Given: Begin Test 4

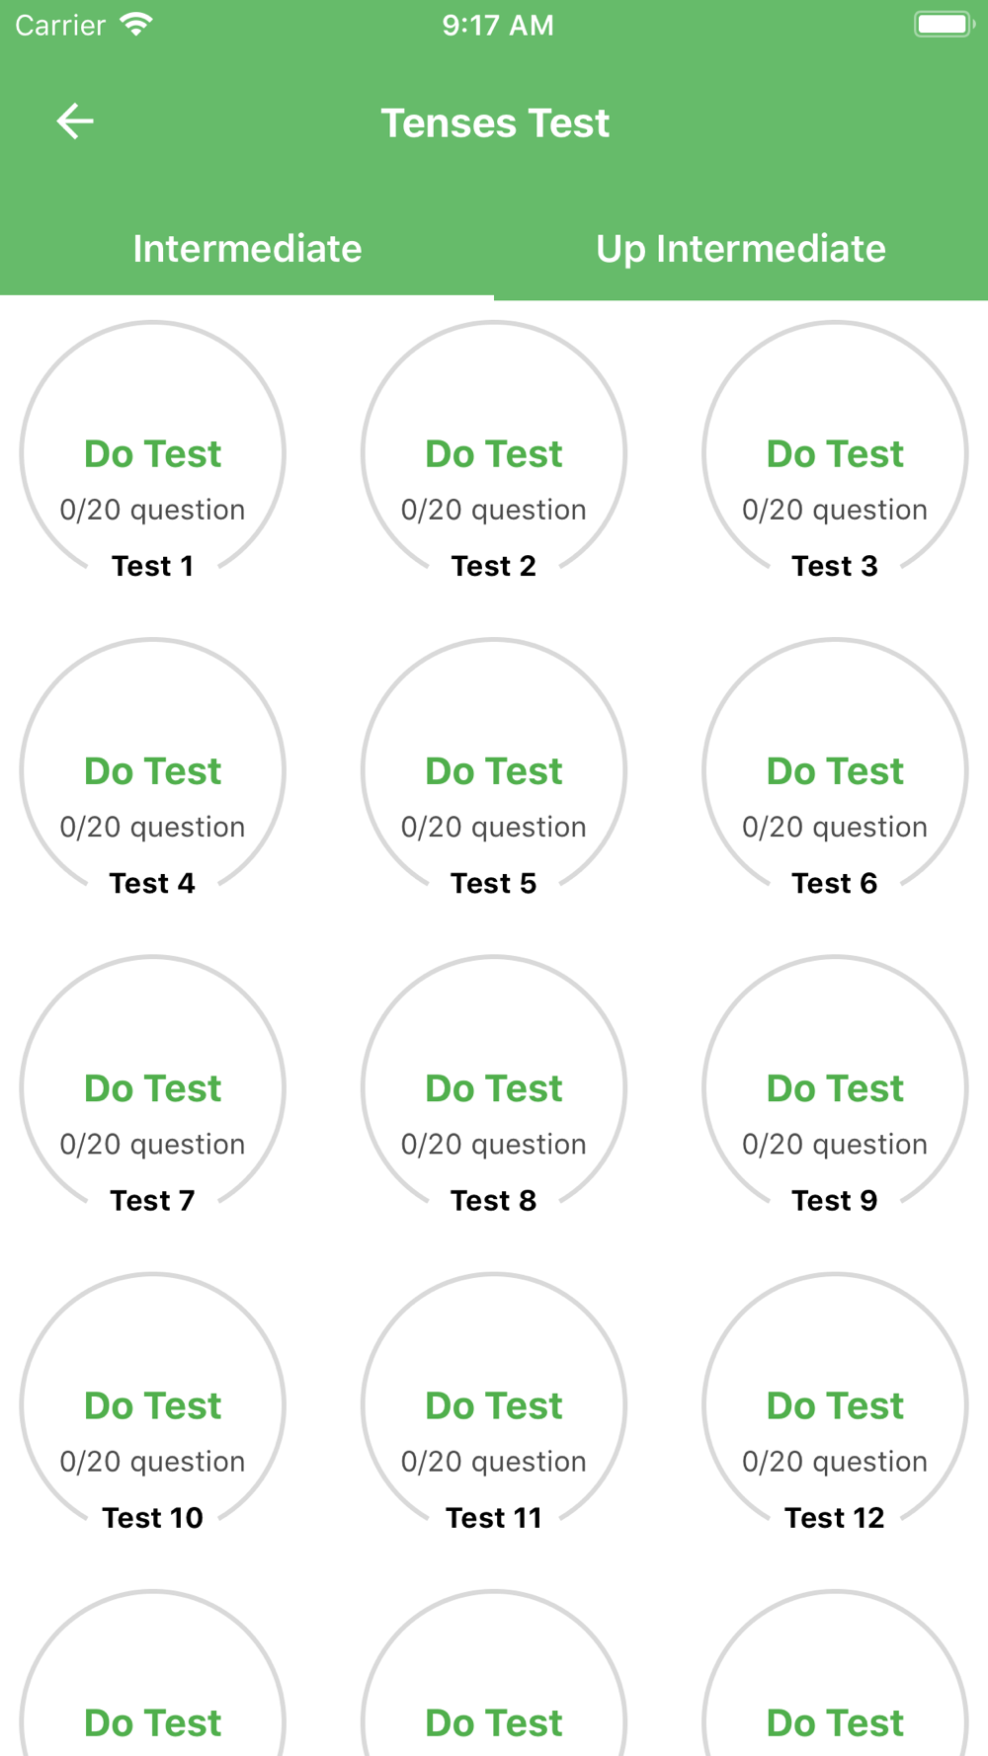Looking at the screenshot, I should coord(153,771).
